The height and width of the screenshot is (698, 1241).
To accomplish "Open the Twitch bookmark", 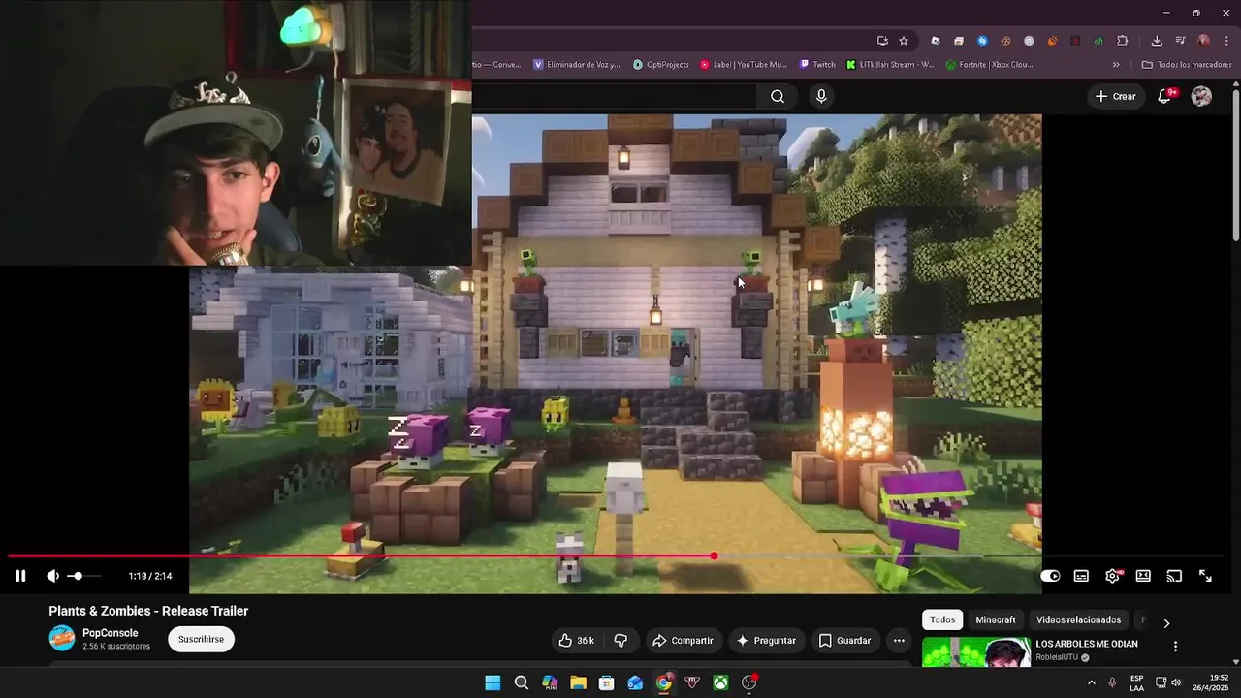I will [817, 65].
